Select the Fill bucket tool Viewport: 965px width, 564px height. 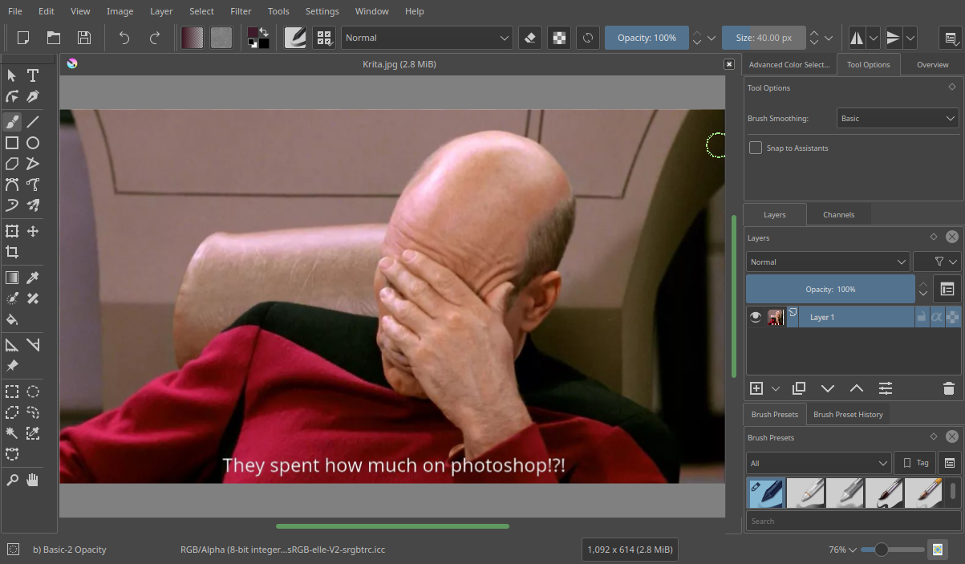coord(12,319)
